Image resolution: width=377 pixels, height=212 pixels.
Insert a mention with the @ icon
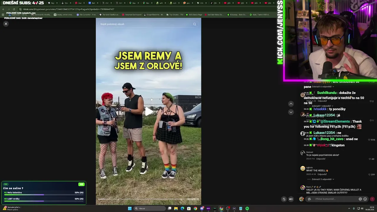360,199
